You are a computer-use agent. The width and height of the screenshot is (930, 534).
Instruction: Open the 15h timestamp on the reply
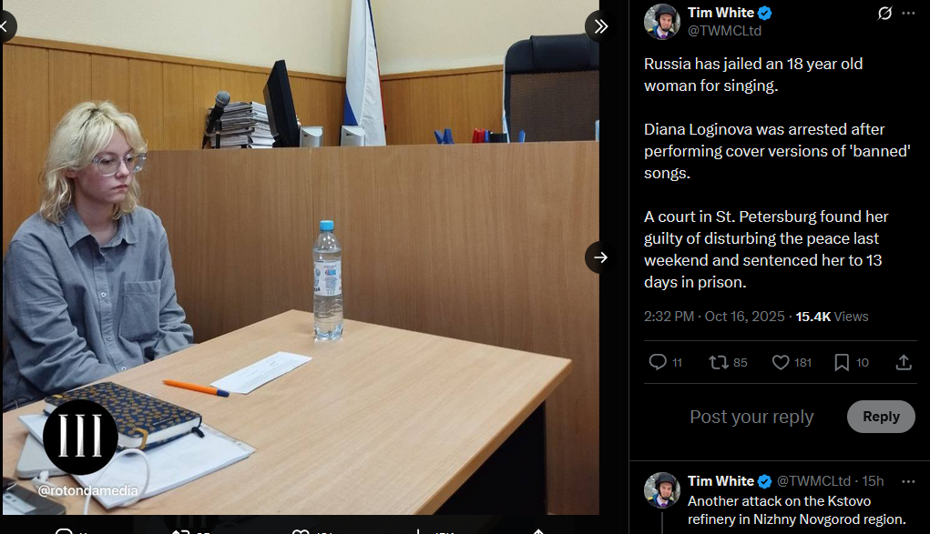(x=873, y=481)
